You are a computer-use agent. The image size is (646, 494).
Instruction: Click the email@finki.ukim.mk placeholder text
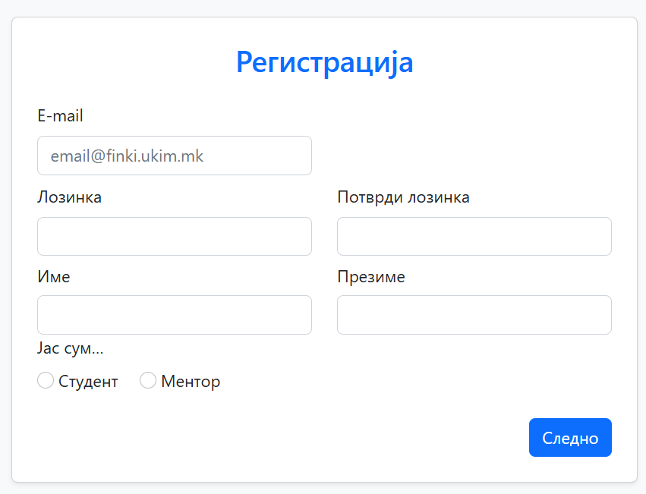point(127,156)
